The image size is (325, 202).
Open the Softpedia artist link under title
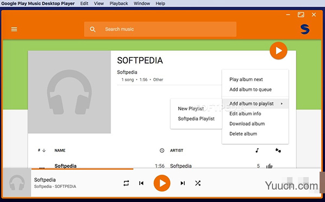[x=127, y=72]
